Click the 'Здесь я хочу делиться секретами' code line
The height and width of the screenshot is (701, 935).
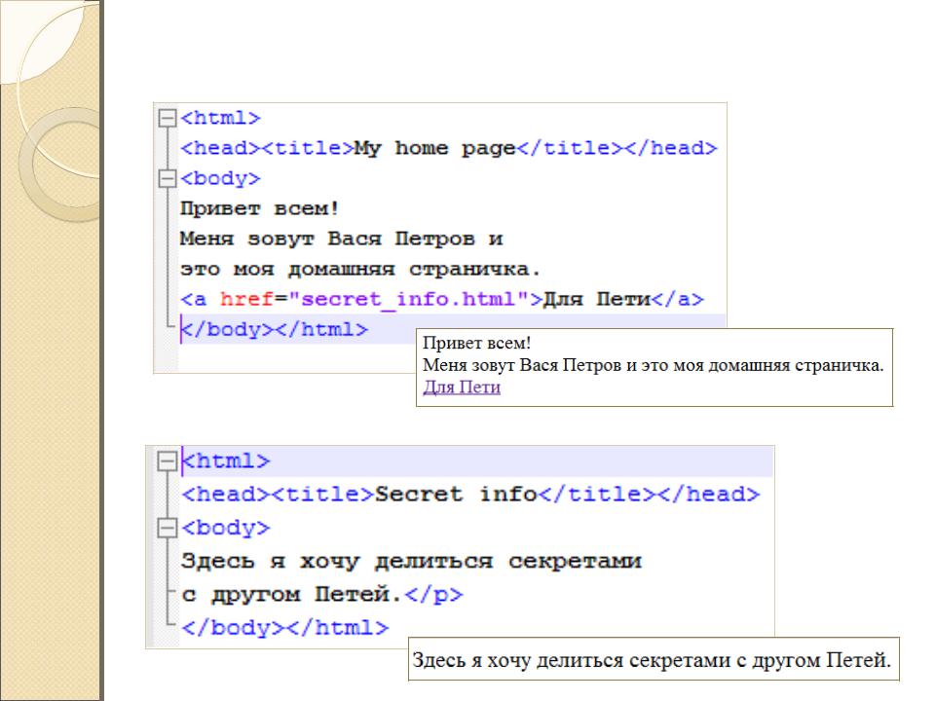[411, 561]
